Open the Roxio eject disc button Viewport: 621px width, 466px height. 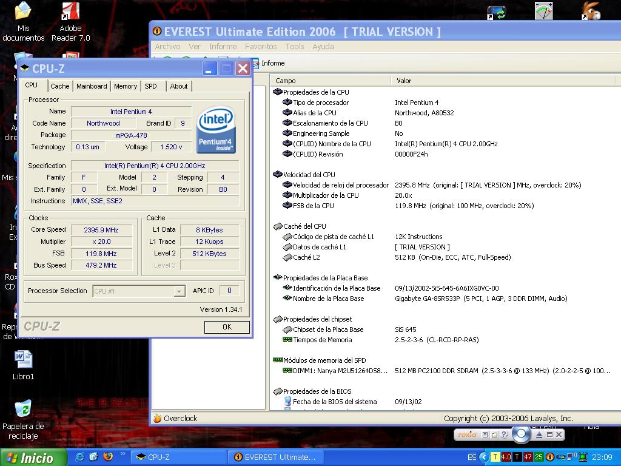pyautogui.click(x=539, y=435)
